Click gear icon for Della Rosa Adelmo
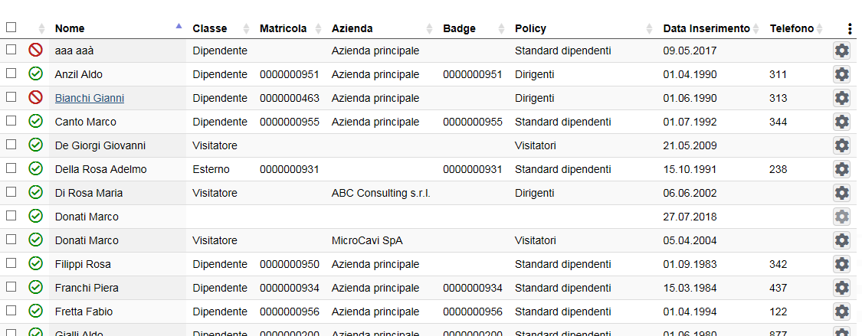Screen dimensions: 862x336 (841, 169)
